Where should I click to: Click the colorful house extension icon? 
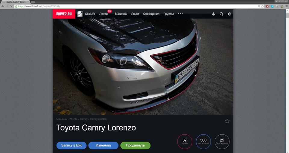[282, 6]
